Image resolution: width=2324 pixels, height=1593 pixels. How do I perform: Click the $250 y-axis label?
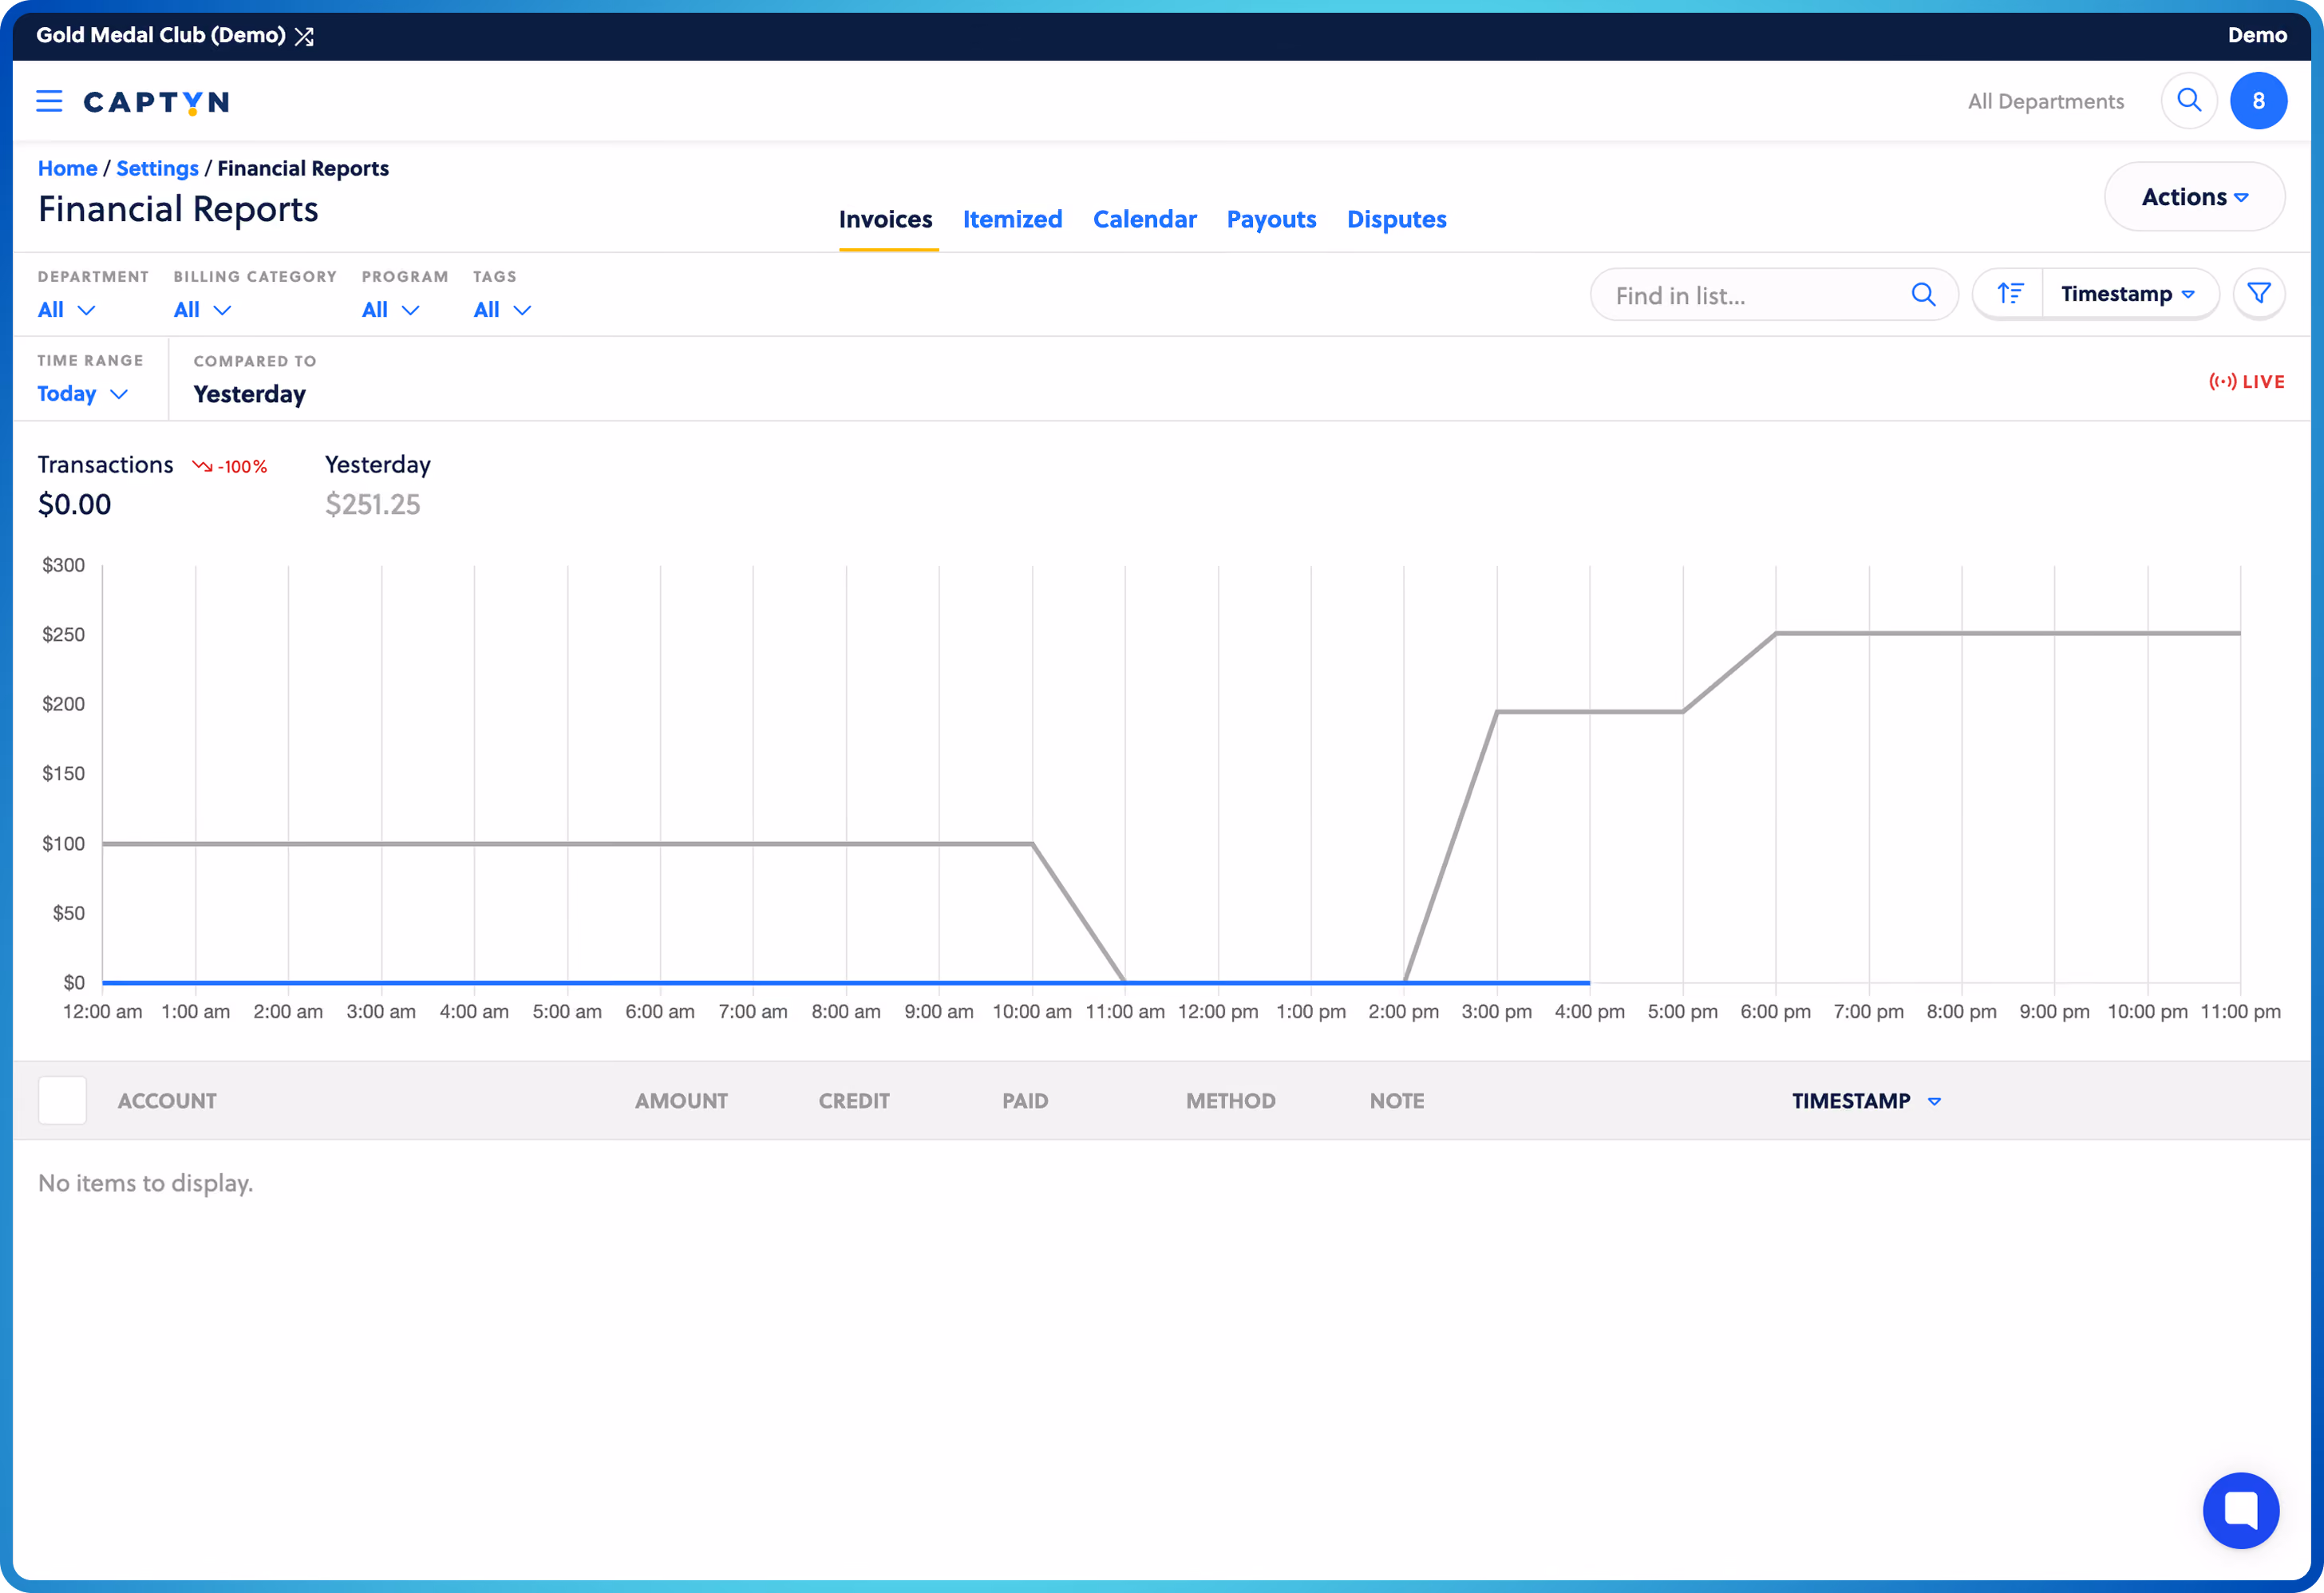point(63,634)
